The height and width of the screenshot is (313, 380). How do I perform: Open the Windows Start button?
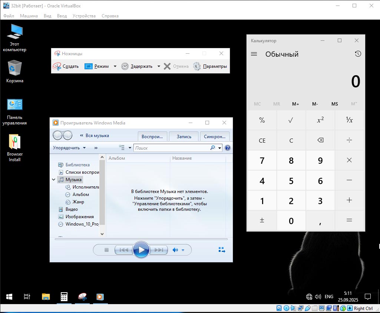[x=9, y=297]
